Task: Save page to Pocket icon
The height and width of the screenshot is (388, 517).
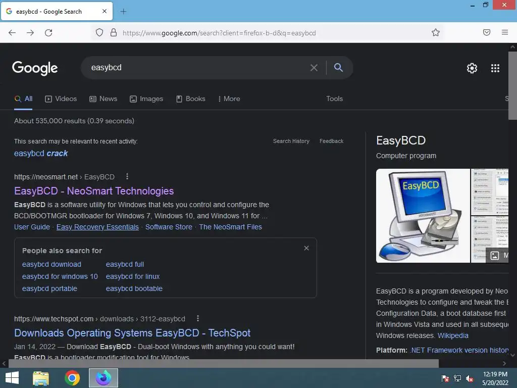Action: [487, 32]
